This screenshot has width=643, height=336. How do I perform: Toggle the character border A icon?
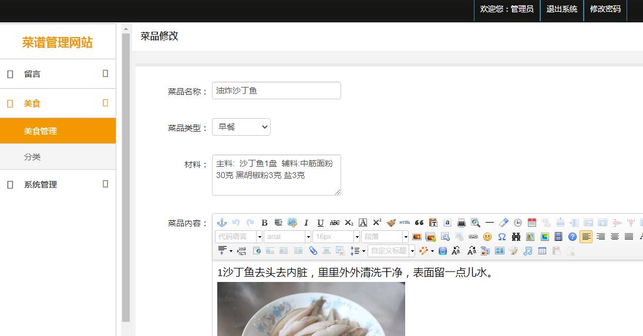(363, 223)
